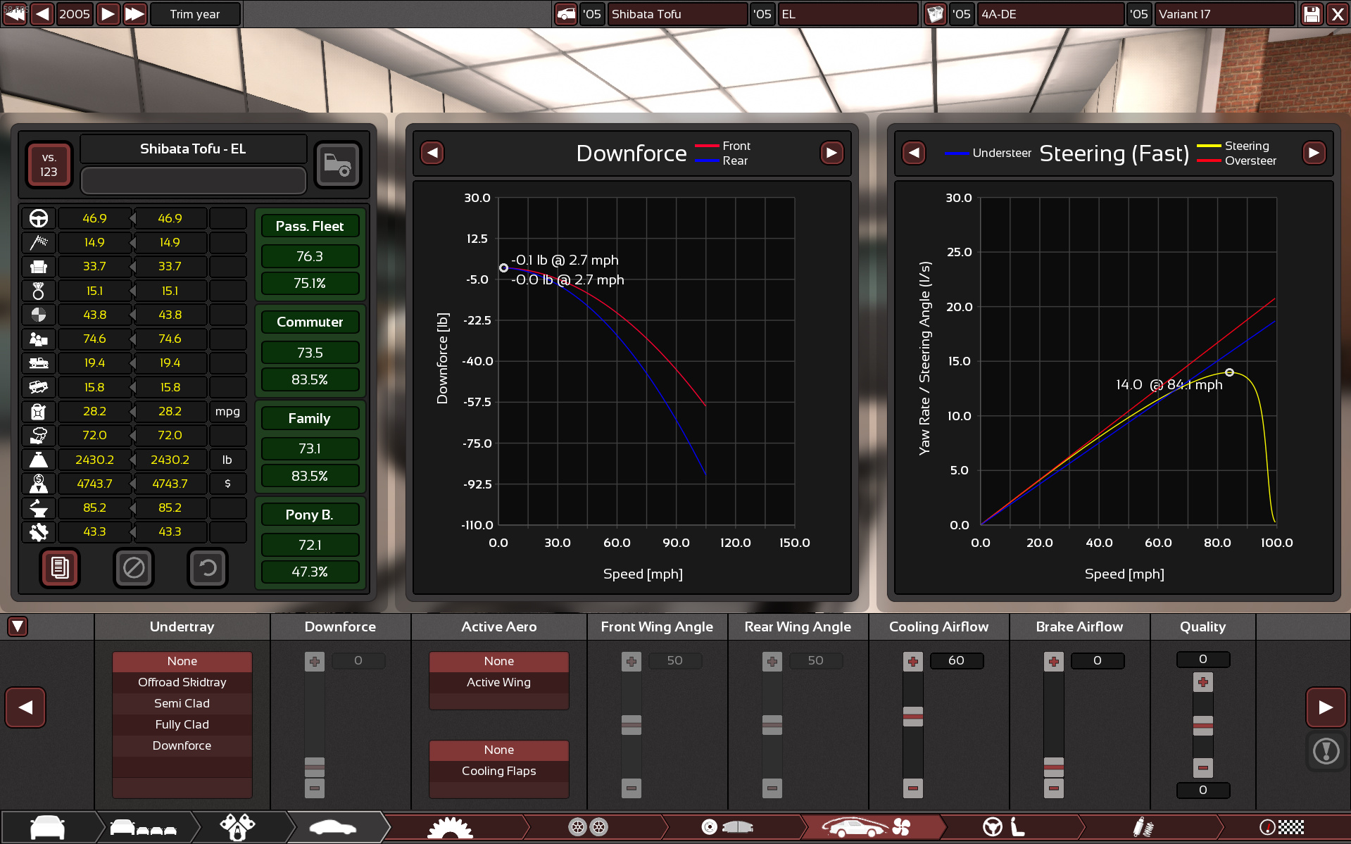This screenshot has width=1351, height=844.
Task: Open the detailed stats report icon
Action: point(60,567)
